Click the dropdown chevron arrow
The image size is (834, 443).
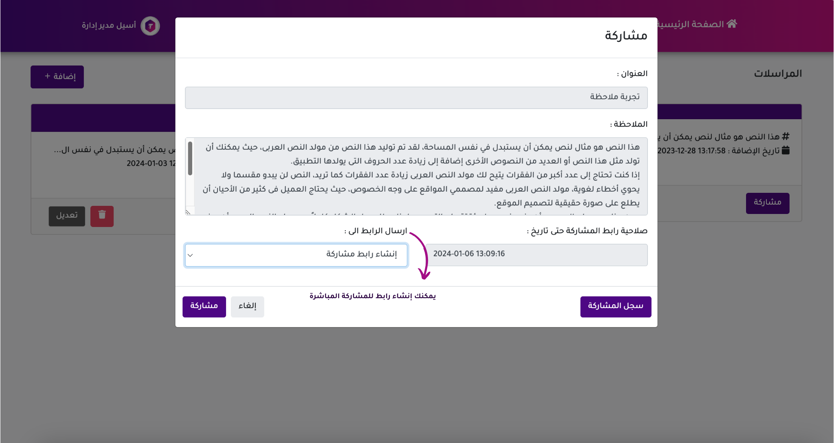pyautogui.click(x=190, y=255)
